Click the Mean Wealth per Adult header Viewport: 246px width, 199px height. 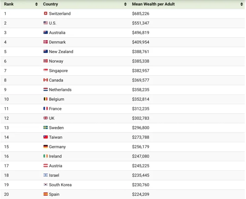click(153, 4)
